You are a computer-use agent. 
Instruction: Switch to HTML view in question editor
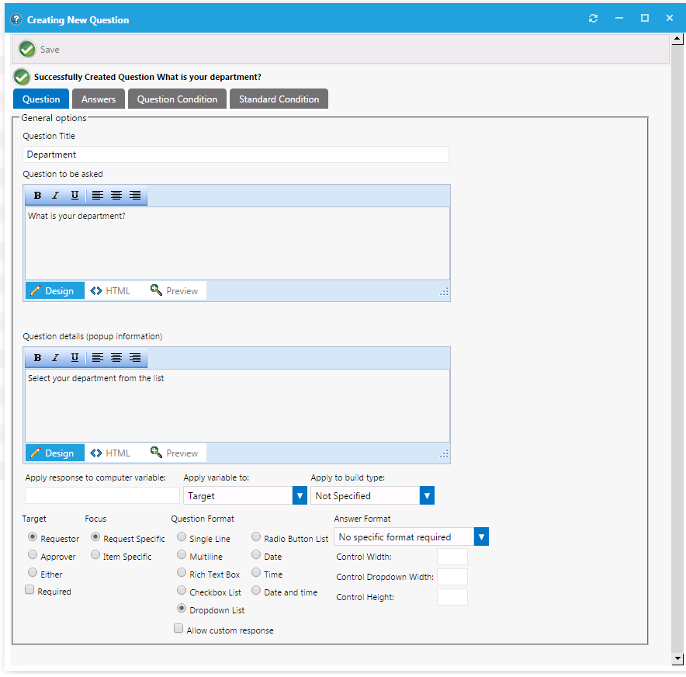[x=110, y=291]
